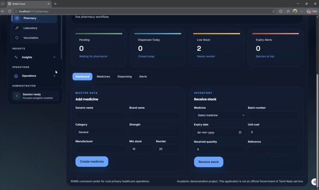Click the page vertical scrollbar
Screen dimensions: 319x190
click(x=317, y=130)
